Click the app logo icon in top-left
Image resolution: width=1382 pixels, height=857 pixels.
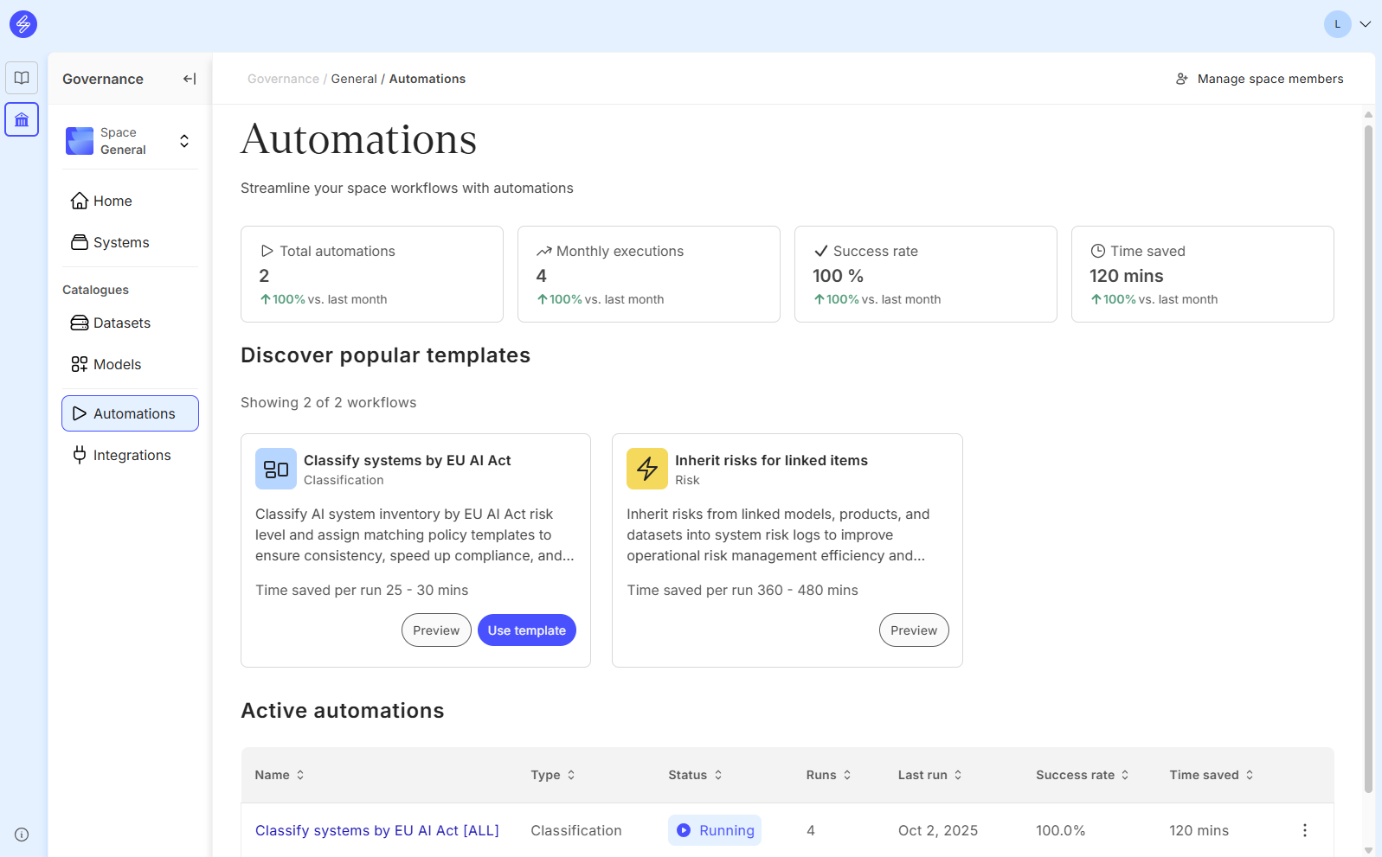pyautogui.click(x=23, y=24)
